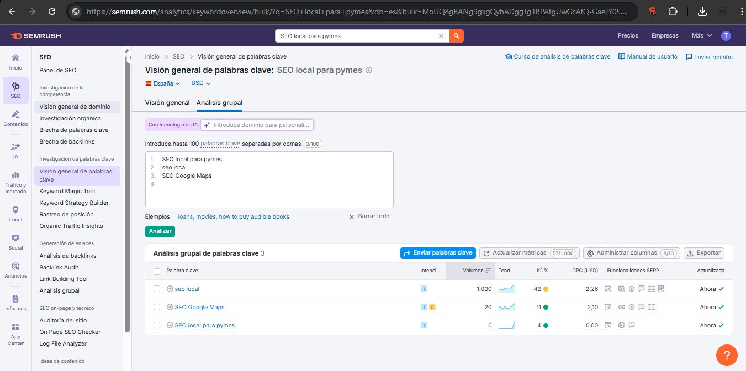Open the Tráfico y mercado sidebar icon
Screen dimensions: 746x371
pyautogui.click(x=15, y=182)
